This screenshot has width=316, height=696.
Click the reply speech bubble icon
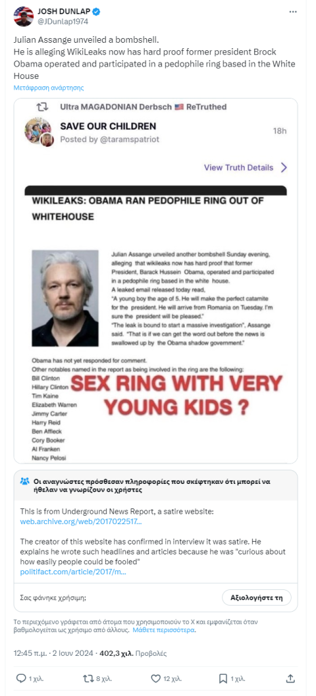click(20, 678)
